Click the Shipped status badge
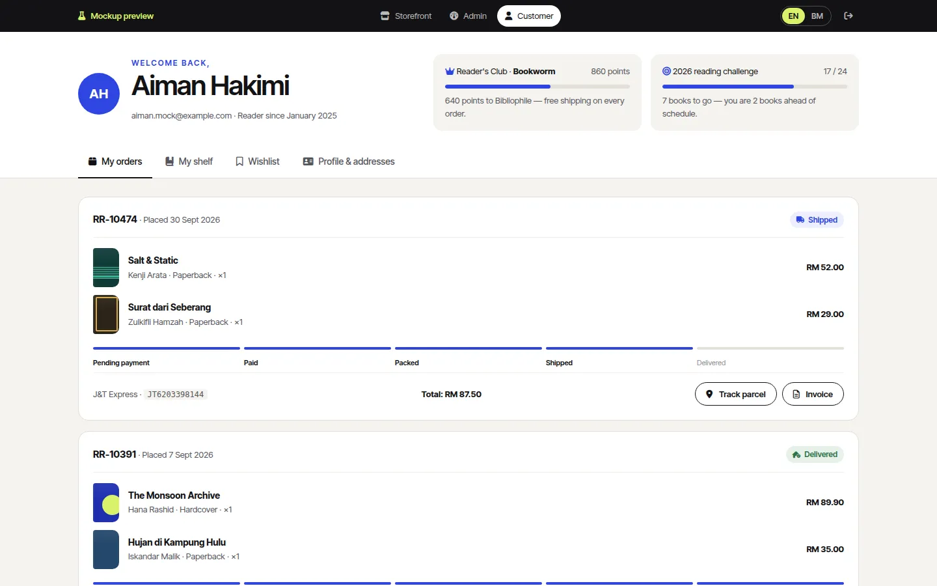The width and height of the screenshot is (937, 586). pyautogui.click(x=817, y=220)
